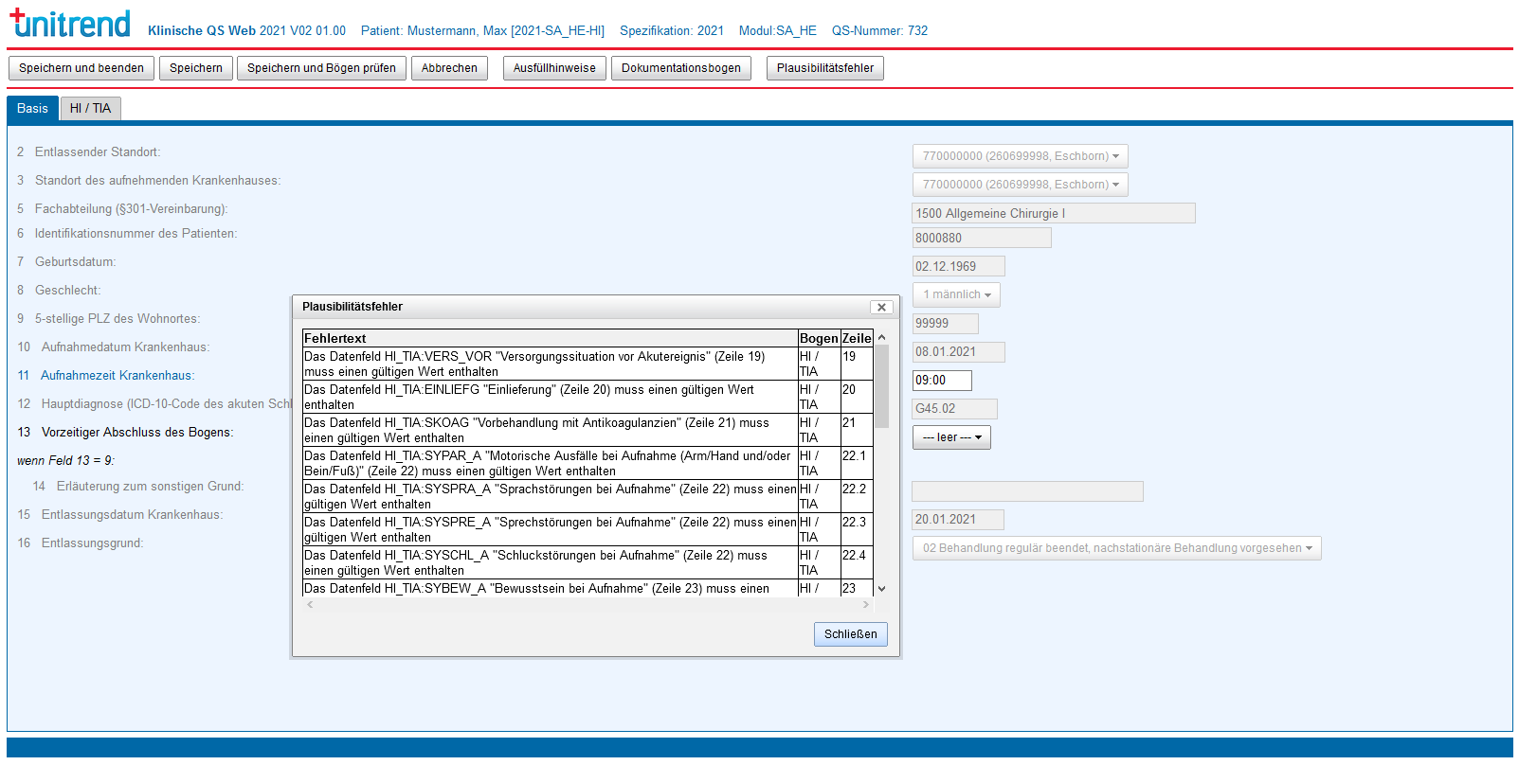Click Erläuterung zum sonstigen Grund field
This screenshot has height=765, width=1519.
[x=1027, y=491]
